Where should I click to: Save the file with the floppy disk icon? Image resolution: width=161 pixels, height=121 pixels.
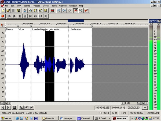click(x=19, y=10)
